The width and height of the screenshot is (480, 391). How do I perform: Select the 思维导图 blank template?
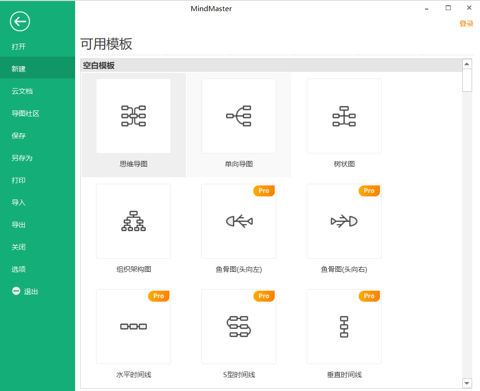click(133, 116)
